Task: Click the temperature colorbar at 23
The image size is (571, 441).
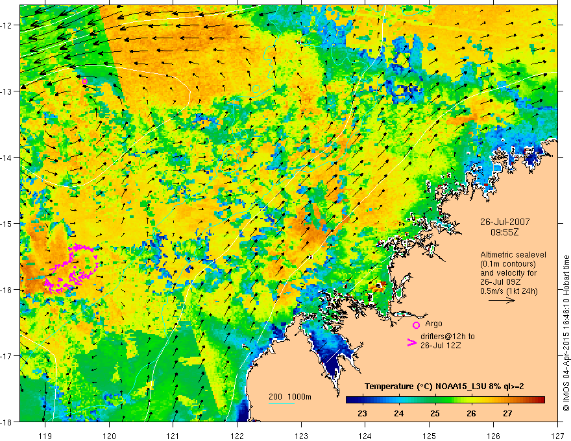Action: (x=362, y=400)
